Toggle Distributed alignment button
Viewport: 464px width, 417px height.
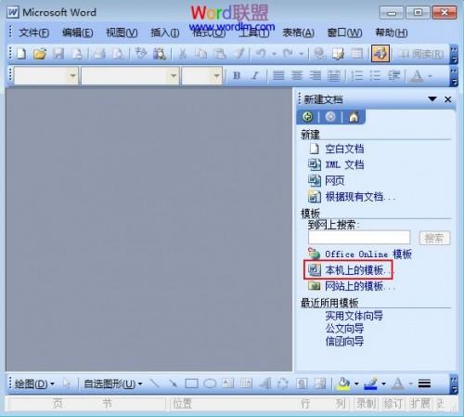(334, 75)
